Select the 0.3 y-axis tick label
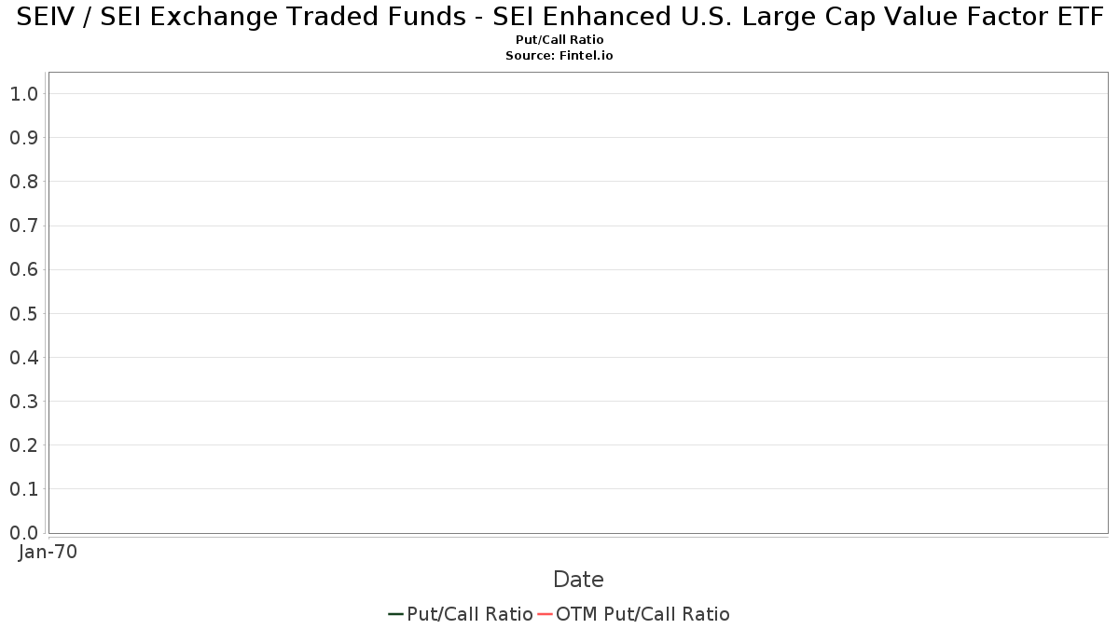 23,402
